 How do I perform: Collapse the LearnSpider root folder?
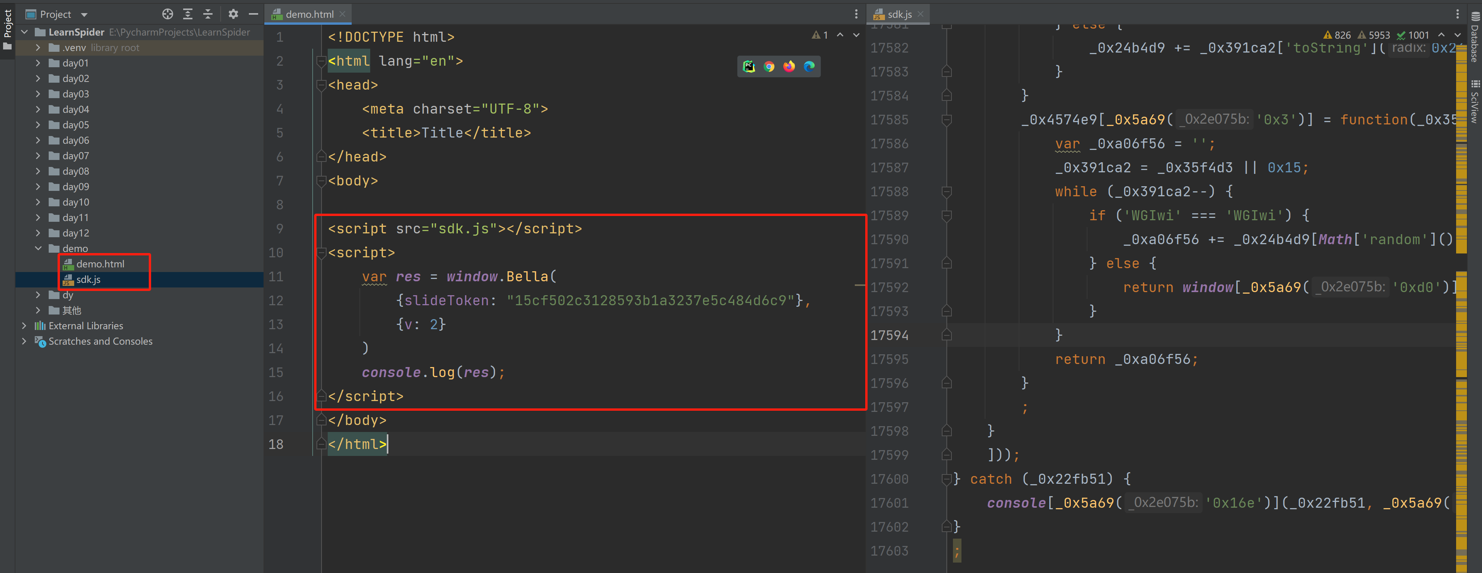coord(24,32)
